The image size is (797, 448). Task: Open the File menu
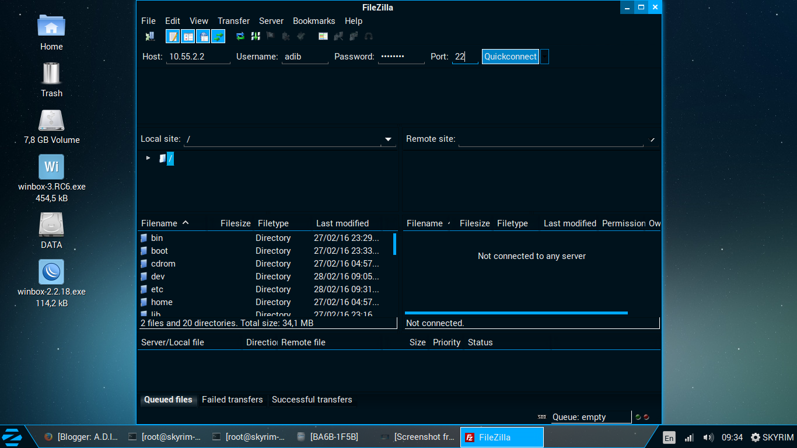(148, 21)
